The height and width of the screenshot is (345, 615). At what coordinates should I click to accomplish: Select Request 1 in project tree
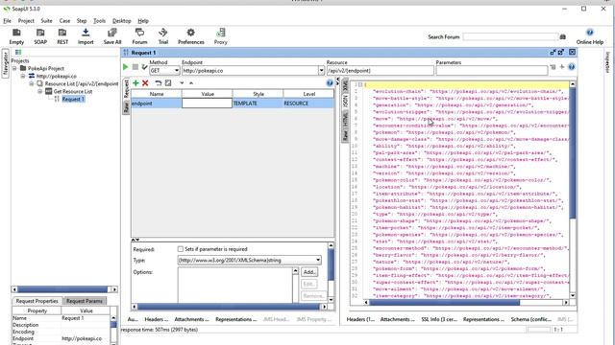pos(73,99)
